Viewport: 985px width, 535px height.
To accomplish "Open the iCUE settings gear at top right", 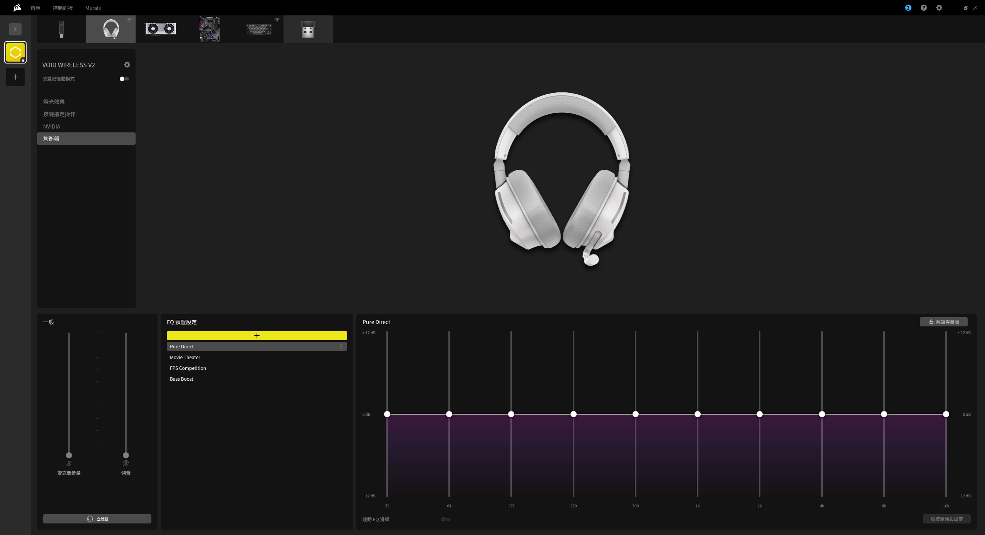I will (x=939, y=8).
